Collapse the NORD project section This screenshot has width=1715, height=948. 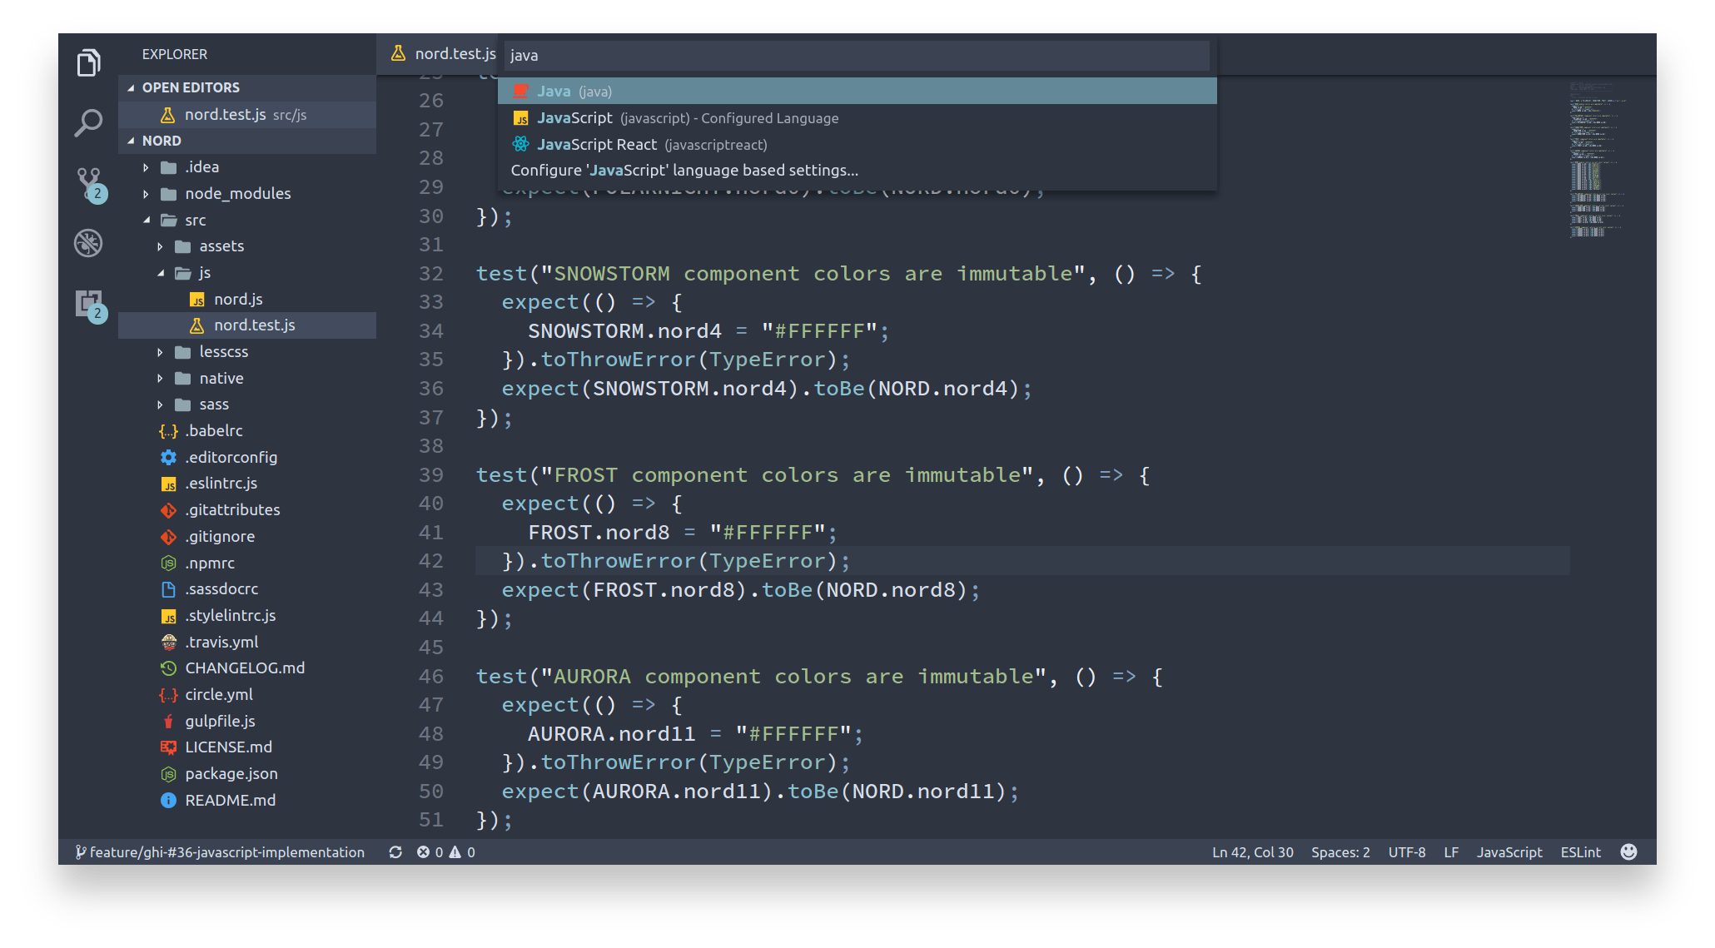click(131, 141)
